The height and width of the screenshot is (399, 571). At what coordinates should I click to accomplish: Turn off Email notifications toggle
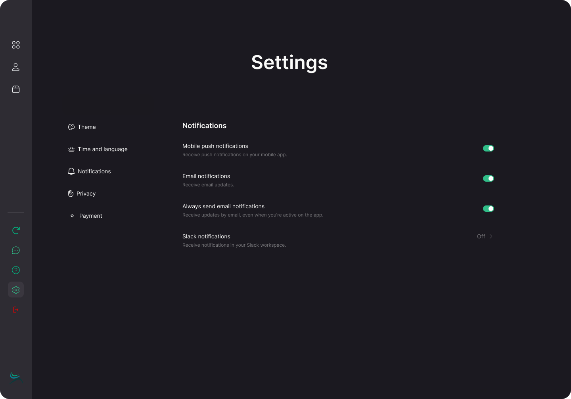coord(488,178)
